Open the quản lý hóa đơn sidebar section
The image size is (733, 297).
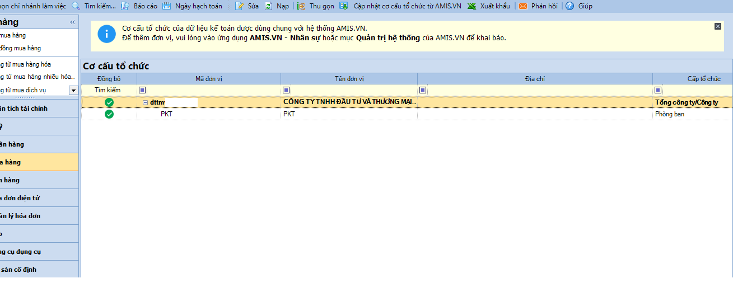[39, 216]
